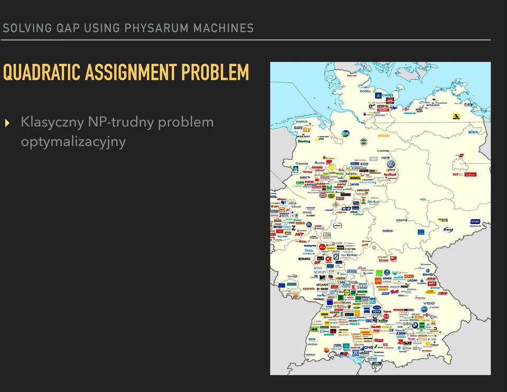
Task: Select the WMF logo
Action: point(375,320)
